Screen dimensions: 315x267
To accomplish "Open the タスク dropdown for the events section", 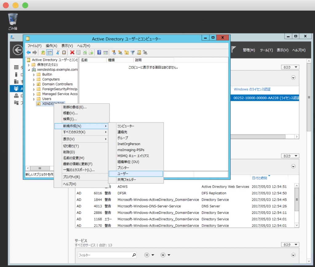I will coord(290,156).
